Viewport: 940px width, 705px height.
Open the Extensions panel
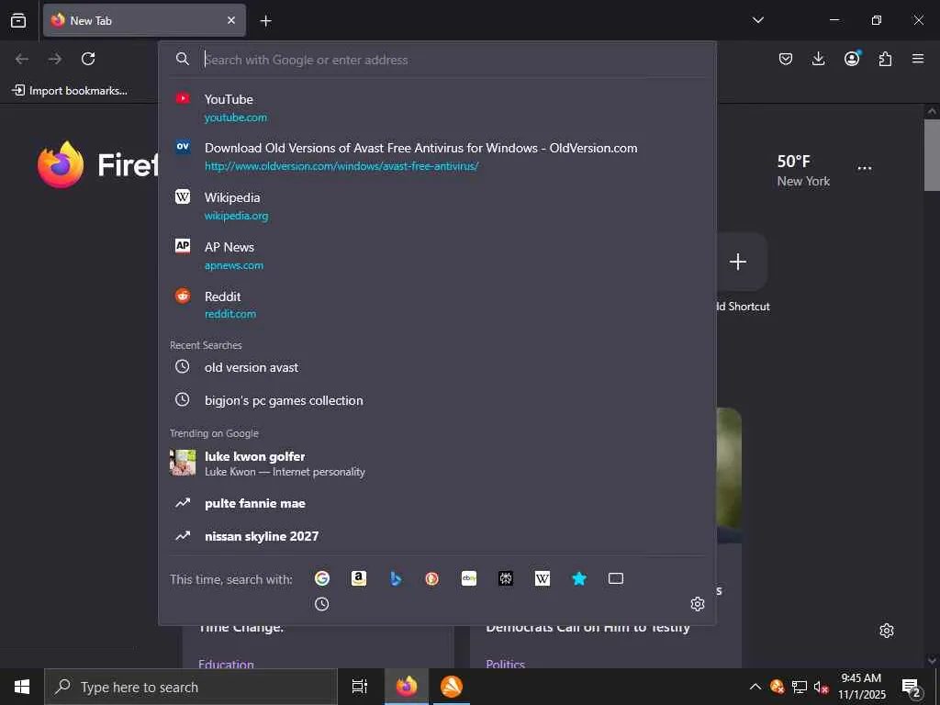click(x=885, y=59)
